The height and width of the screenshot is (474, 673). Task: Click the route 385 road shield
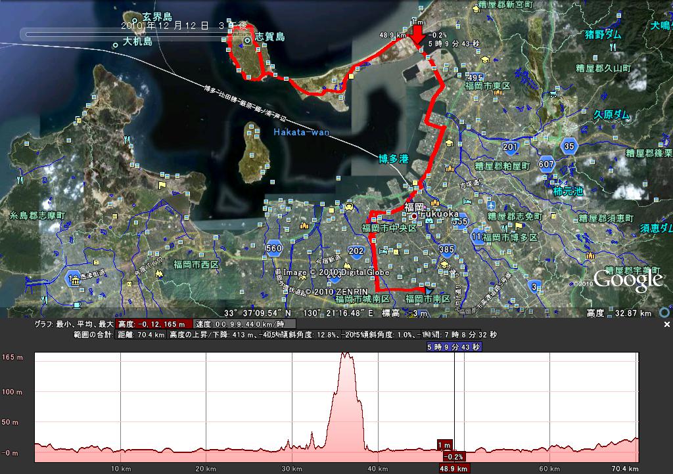(446, 249)
